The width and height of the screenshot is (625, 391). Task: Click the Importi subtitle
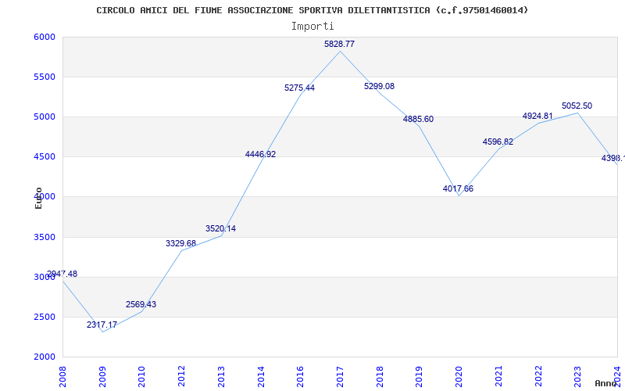pyautogui.click(x=312, y=27)
